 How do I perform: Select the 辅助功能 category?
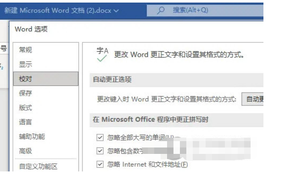point(46,137)
